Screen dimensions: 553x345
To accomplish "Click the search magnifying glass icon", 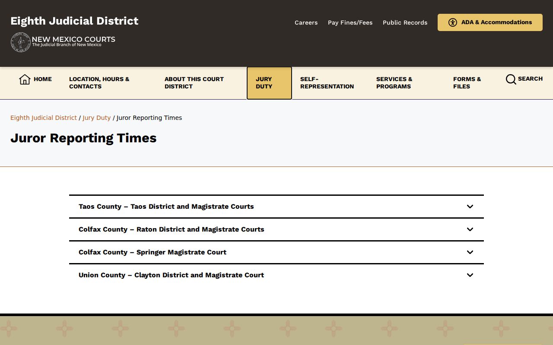I will point(511,79).
